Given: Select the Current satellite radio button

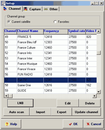Looking at the screenshot, I should (x=9, y=22).
